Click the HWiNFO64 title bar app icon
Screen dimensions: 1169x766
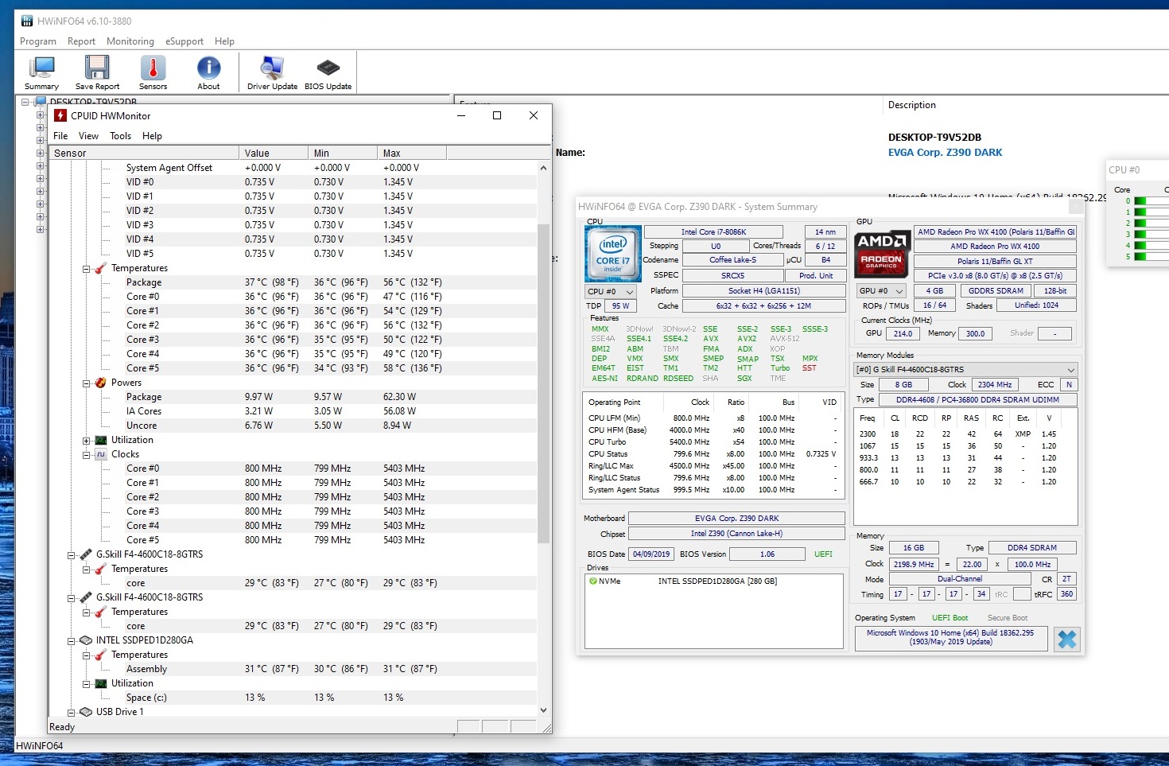click(x=27, y=21)
